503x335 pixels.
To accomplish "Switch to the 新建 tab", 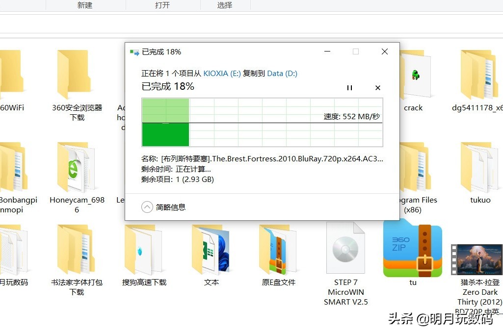I will pos(84,5).
